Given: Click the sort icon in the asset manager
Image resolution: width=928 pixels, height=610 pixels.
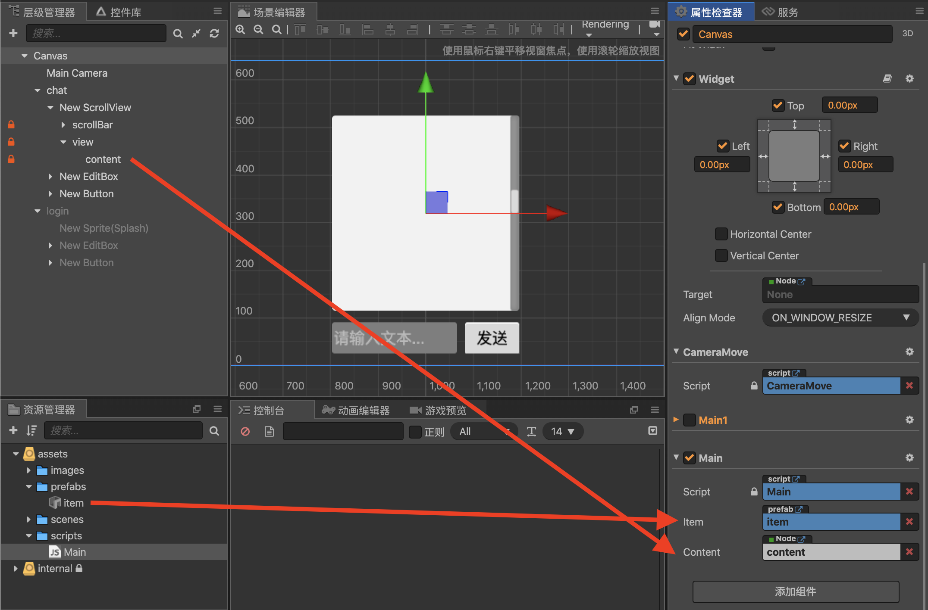Looking at the screenshot, I should [31, 430].
